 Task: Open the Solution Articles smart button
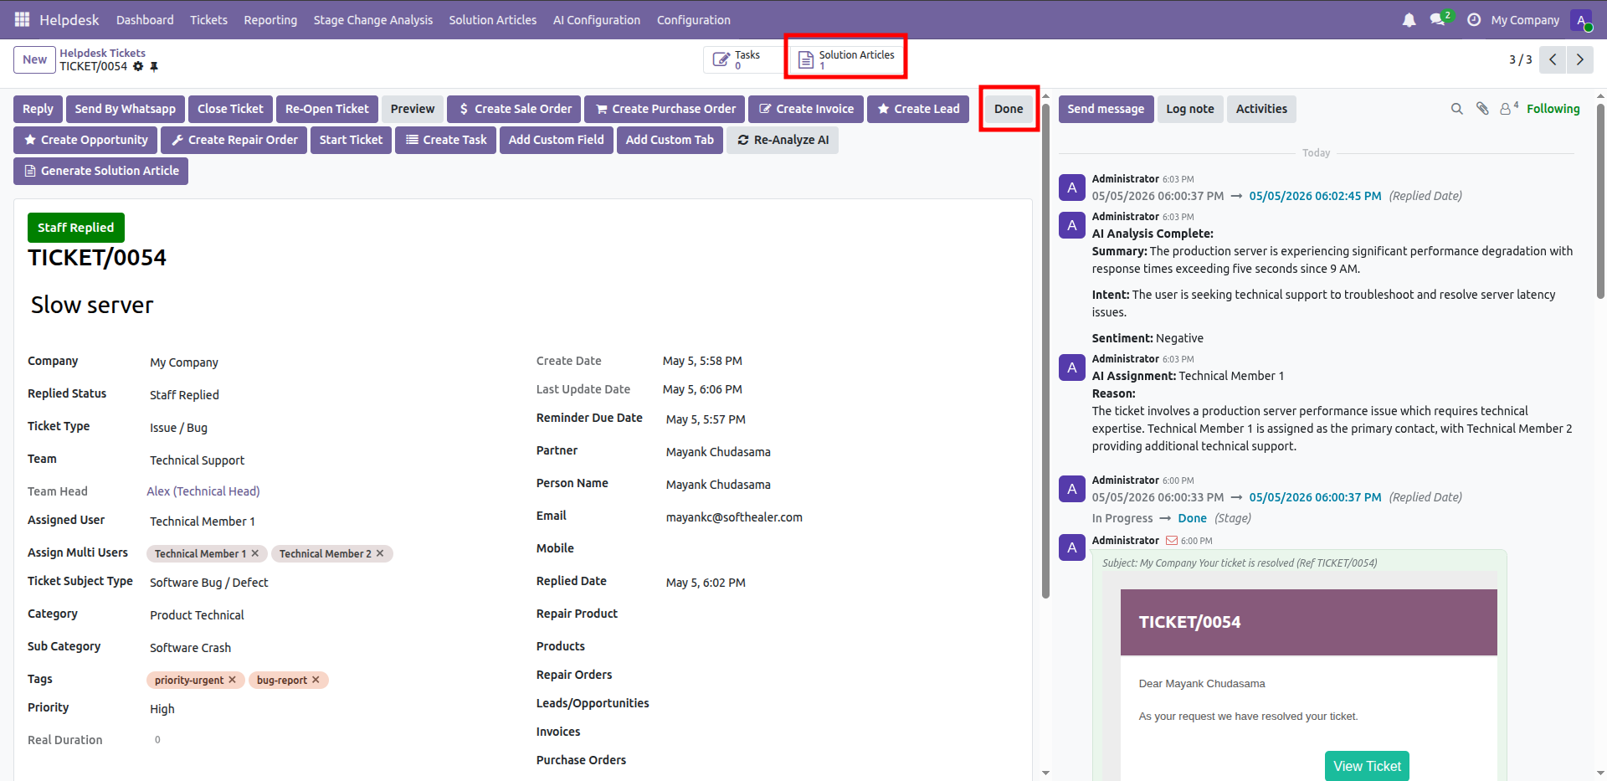click(x=846, y=59)
